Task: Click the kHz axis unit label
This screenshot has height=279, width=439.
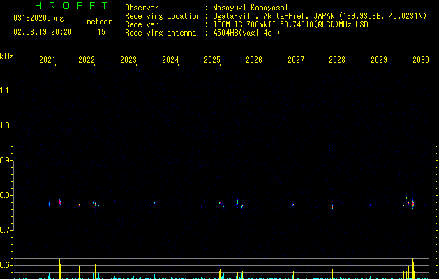Action: 6,56
